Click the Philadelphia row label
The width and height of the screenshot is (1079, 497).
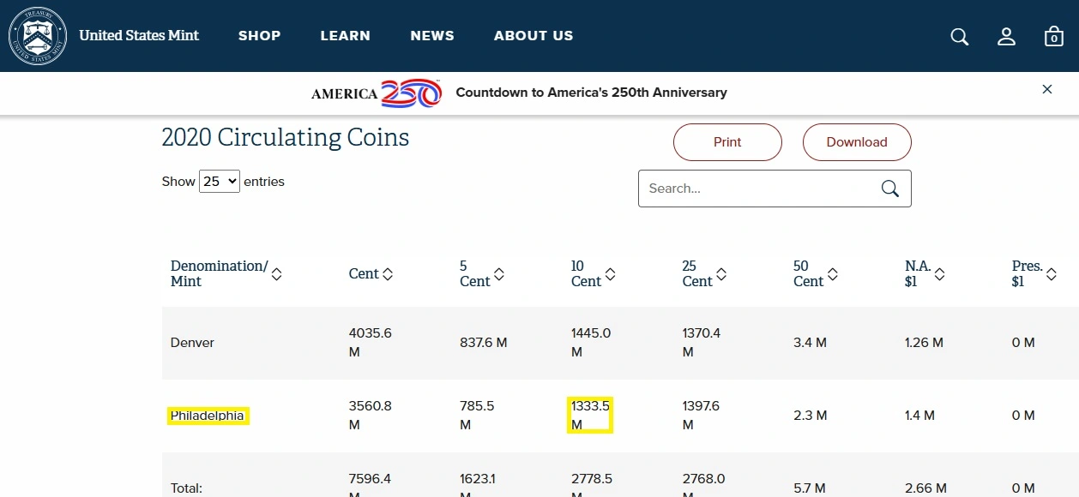pos(208,416)
